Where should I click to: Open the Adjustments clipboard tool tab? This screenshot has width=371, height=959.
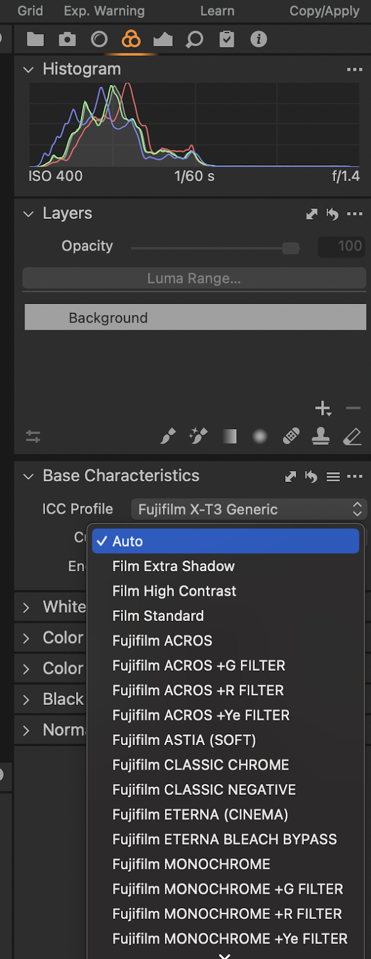(x=227, y=40)
